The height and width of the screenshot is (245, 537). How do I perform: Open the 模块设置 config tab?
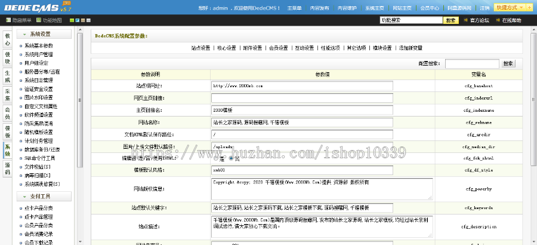coord(382,48)
